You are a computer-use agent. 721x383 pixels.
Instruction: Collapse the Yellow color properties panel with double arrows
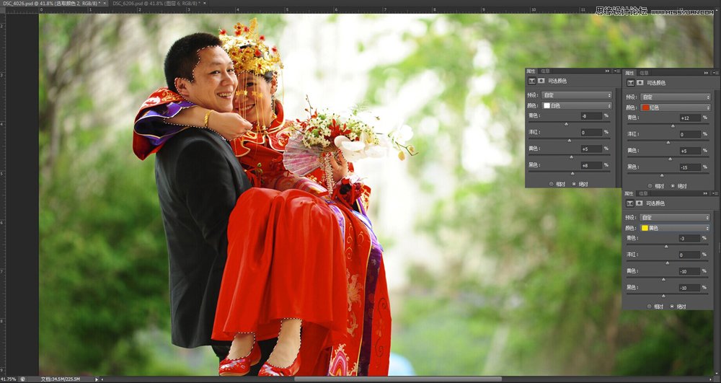pyautogui.click(x=707, y=193)
